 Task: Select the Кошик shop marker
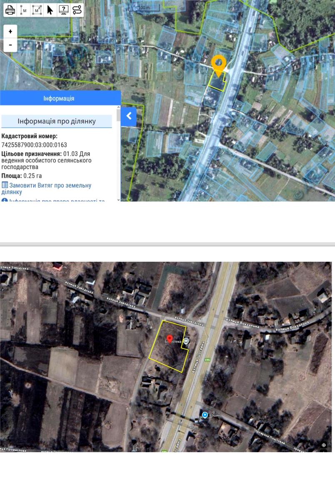(205, 415)
